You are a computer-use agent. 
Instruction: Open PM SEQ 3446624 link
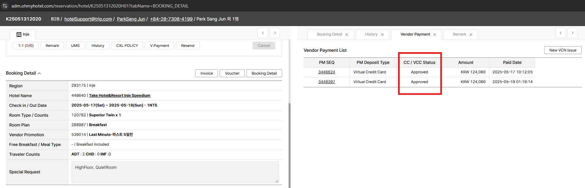coord(326,72)
